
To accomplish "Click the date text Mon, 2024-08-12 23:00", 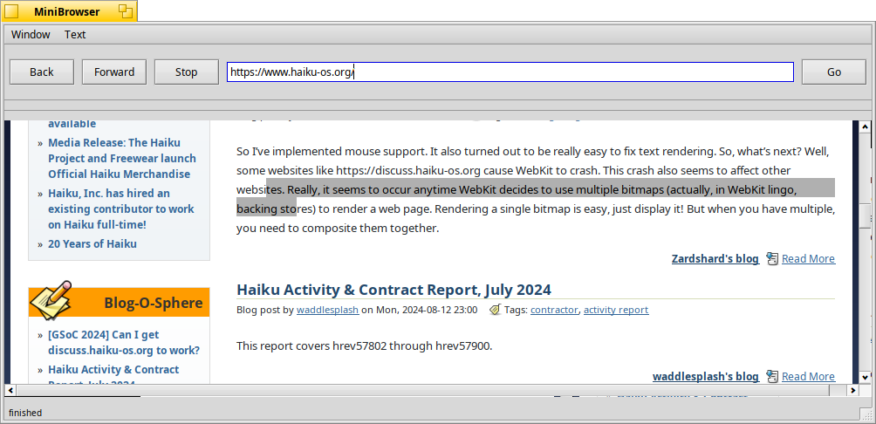I will coord(427,310).
